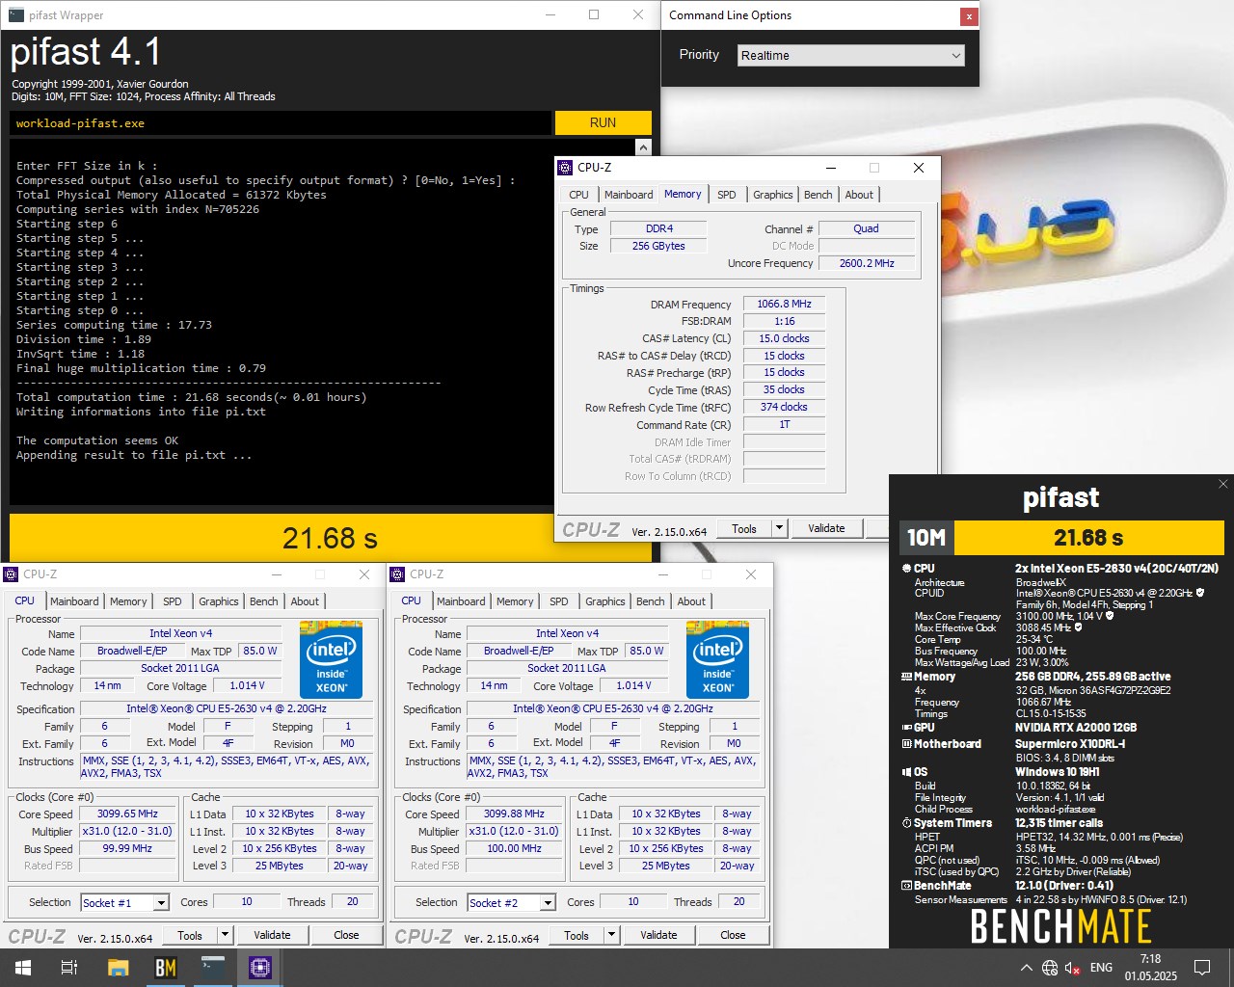The width and height of the screenshot is (1234, 987).
Task: Open Graphics tab in CPU-Z Memory window
Action: click(773, 195)
